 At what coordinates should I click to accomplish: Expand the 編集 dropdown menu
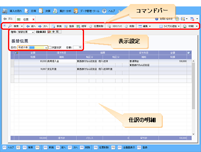[x=150, y=26]
